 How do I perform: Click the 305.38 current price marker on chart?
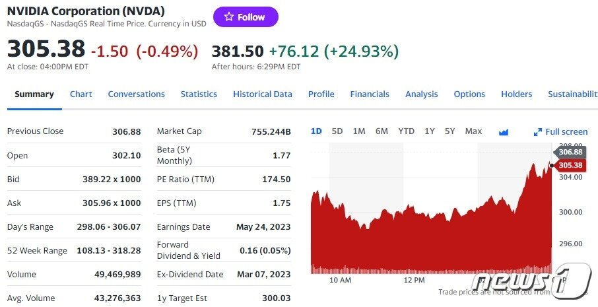tap(570, 165)
